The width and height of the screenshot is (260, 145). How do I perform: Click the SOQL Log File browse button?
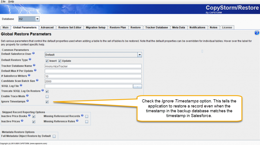pos(137,86)
